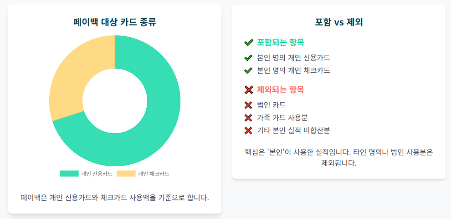451x219 pixels.
Task: Click red X icon next to 가족 카드 사용분
Action: (x=248, y=118)
